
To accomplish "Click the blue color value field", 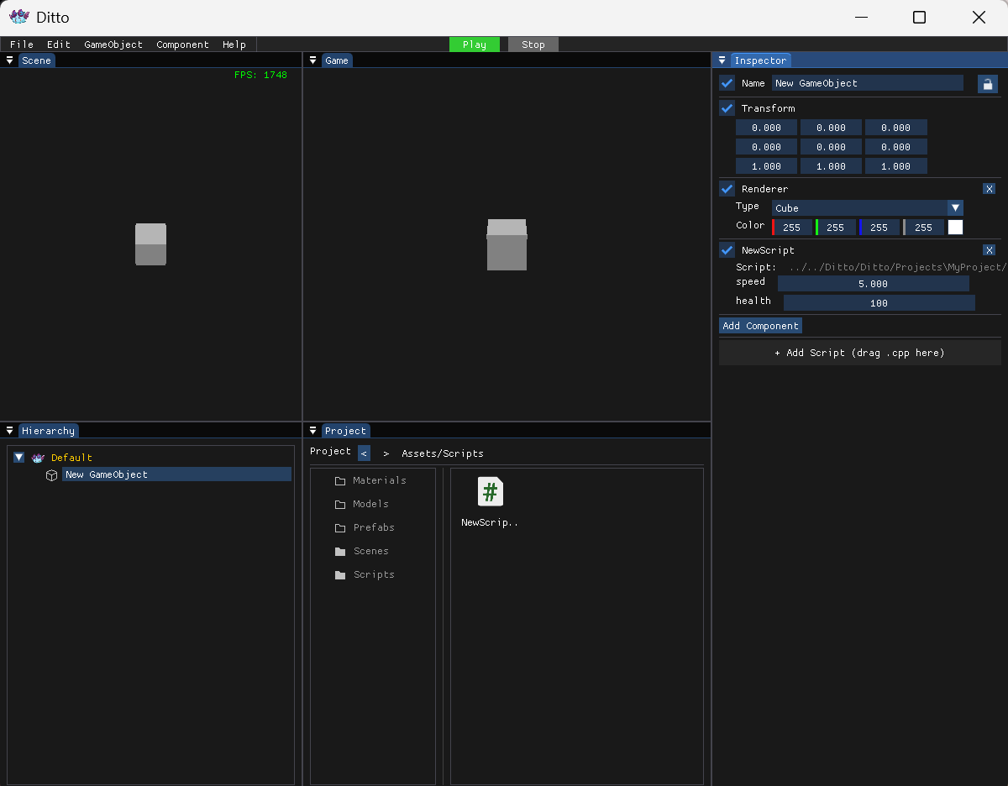I will click(x=879, y=227).
